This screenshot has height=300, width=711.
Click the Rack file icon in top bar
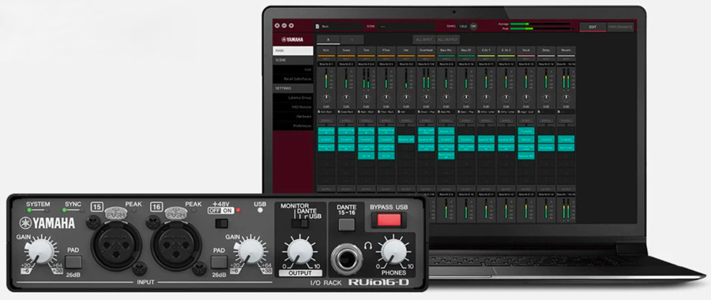pos(318,26)
